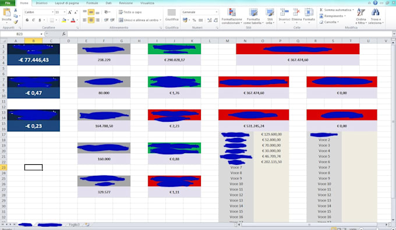Toggle middle vertical alignment
Image resolution: width=396 pixels, height=230 pixels.
click(91, 12)
